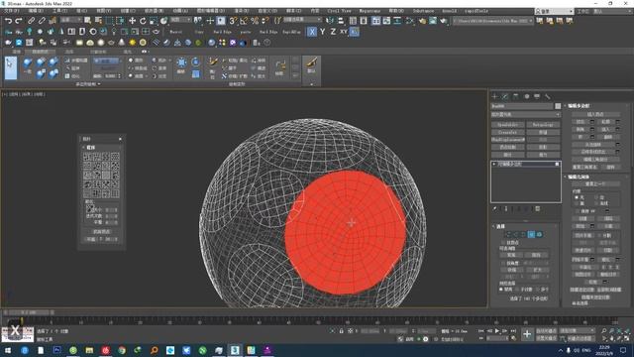Open the Megascans menu
Screen dimensions: 634x357
coord(370,11)
